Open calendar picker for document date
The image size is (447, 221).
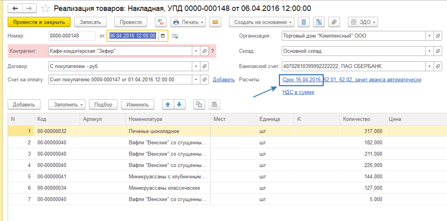pos(163,36)
